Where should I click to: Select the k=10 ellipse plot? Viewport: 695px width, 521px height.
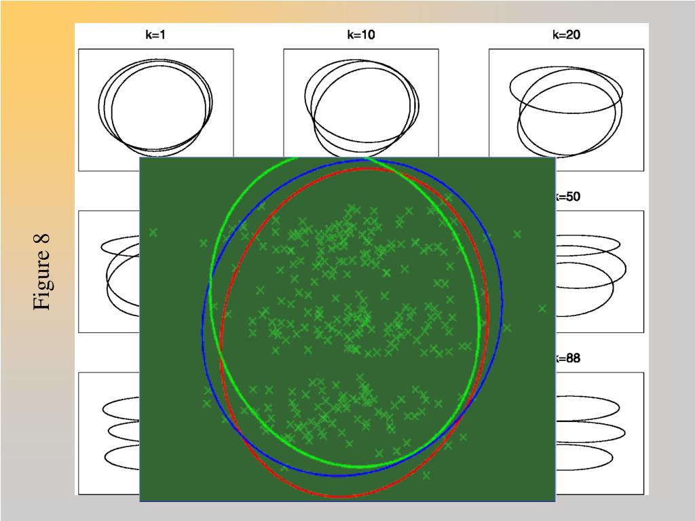click(x=361, y=103)
